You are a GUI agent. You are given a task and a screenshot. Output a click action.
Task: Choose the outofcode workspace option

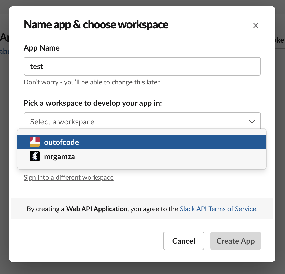click(x=141, y=142)
